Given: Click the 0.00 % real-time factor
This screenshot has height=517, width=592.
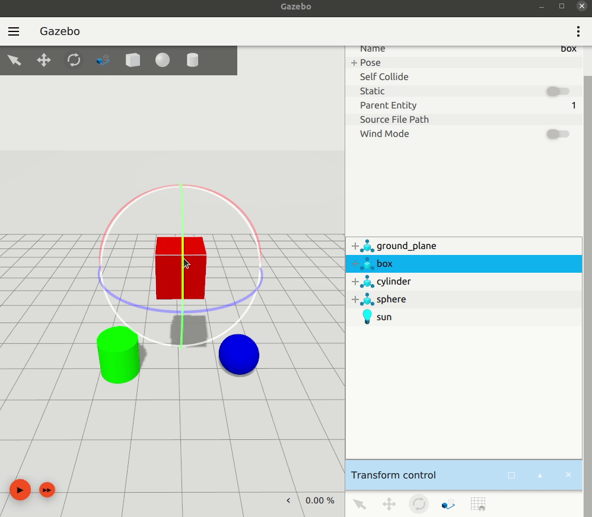Looking at the screenshot, I should tap(320, 500).
